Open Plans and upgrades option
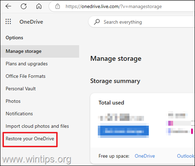Viewport: 195px width, 166px height. 27,64
